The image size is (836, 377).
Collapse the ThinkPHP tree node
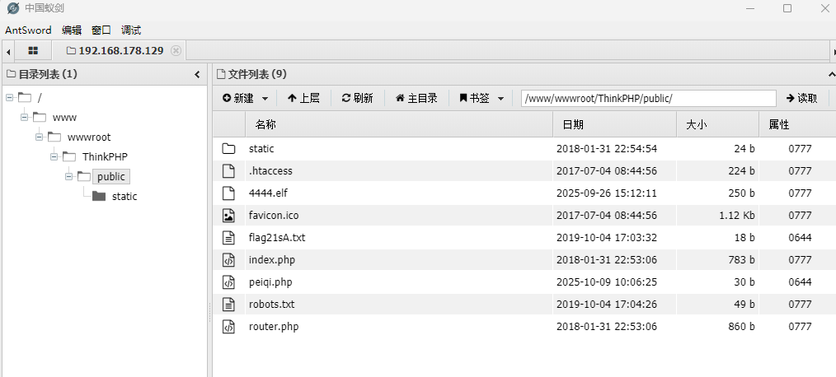(54, 156)
